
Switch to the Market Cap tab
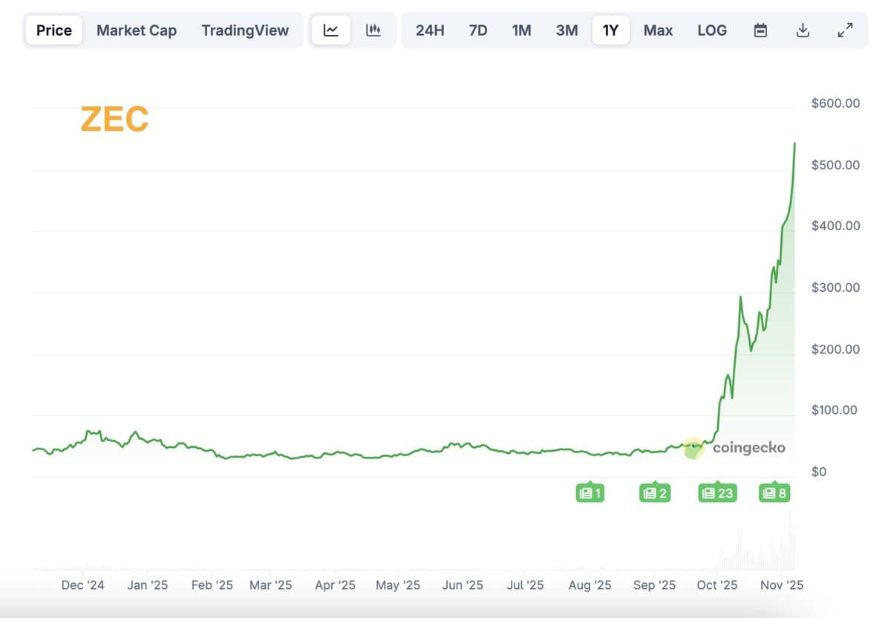[x=137, y=30]
